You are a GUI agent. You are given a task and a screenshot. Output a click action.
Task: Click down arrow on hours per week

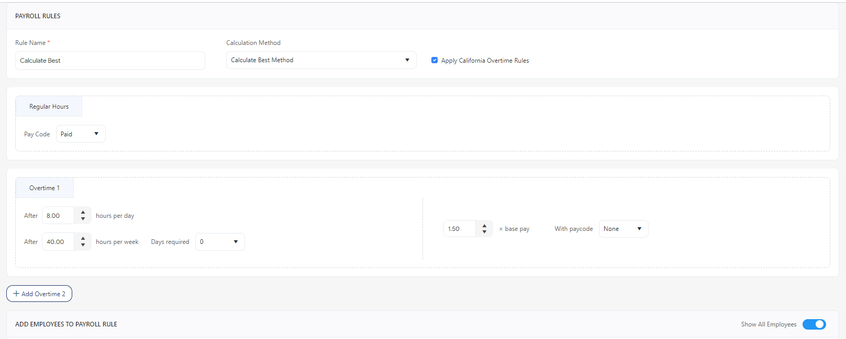(x=83, y=245)
